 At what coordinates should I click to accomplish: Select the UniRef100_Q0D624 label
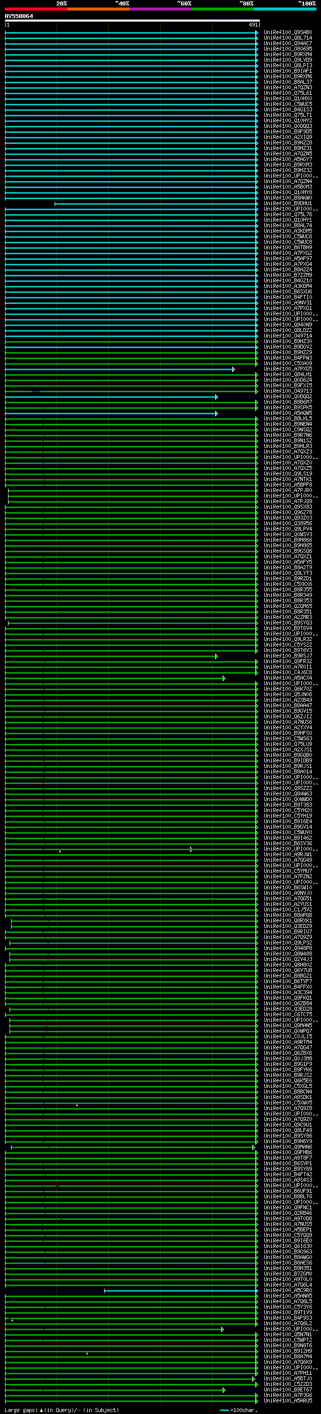click(x=287, y=380)
